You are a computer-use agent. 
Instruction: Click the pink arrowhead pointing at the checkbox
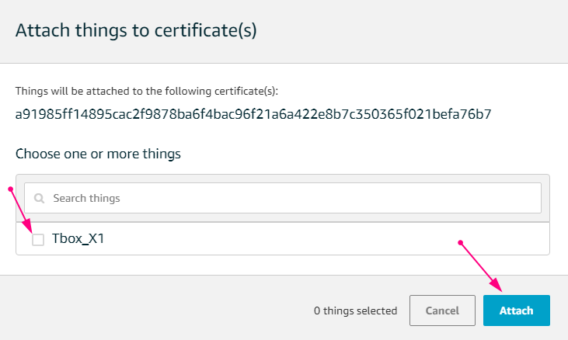tap(28, 227)
